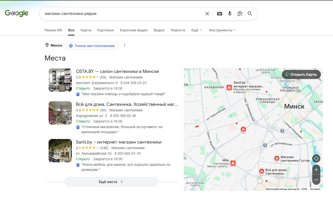Click reviewer avatar on OSTA.BY review
Image resolution: width=333 pixels, height=199 pixels.
pos(78,94)
